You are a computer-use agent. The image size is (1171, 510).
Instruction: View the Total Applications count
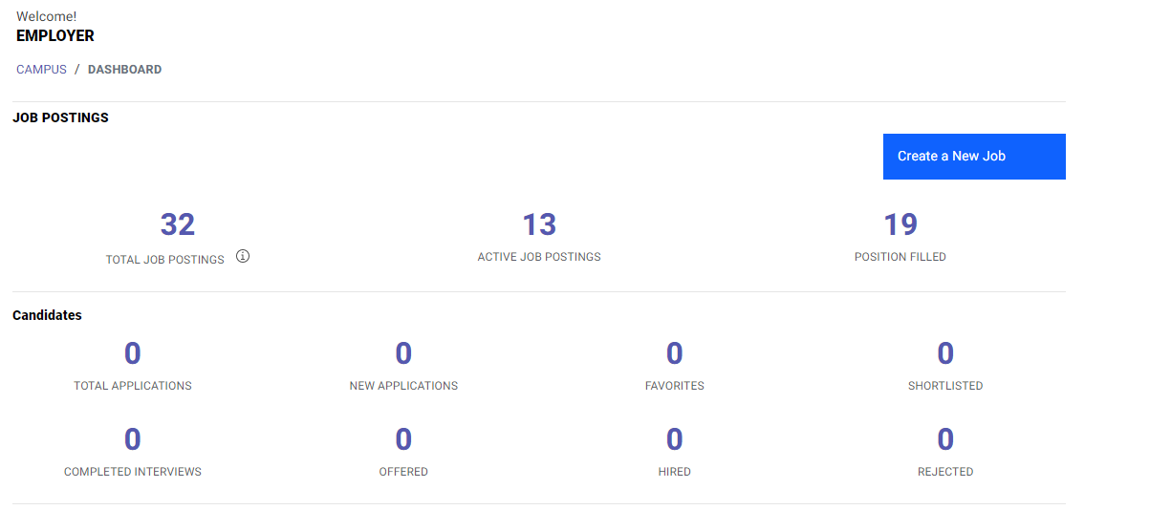pos(133,353)
